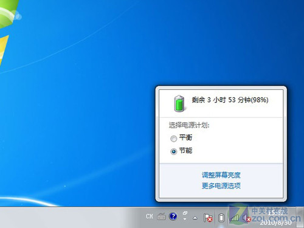Open the on-screen keyboard tray icon
Image resolution: width=304 pixels, height=228 pixels.
(162, 216)
